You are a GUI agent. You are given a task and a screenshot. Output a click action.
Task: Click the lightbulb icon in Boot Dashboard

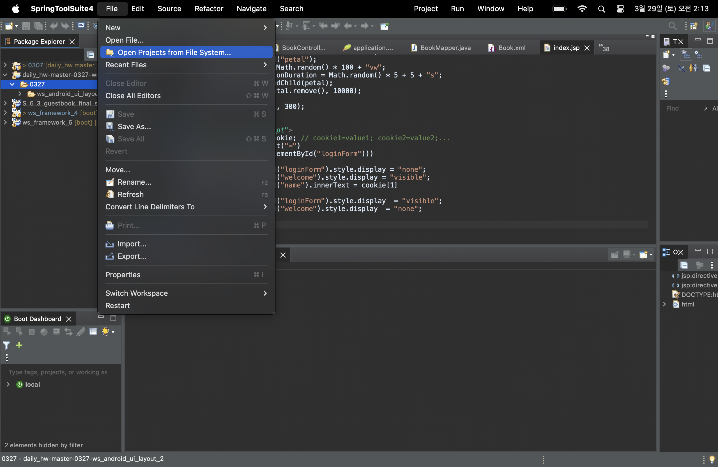pyautogui.click(x=105, y=332)
